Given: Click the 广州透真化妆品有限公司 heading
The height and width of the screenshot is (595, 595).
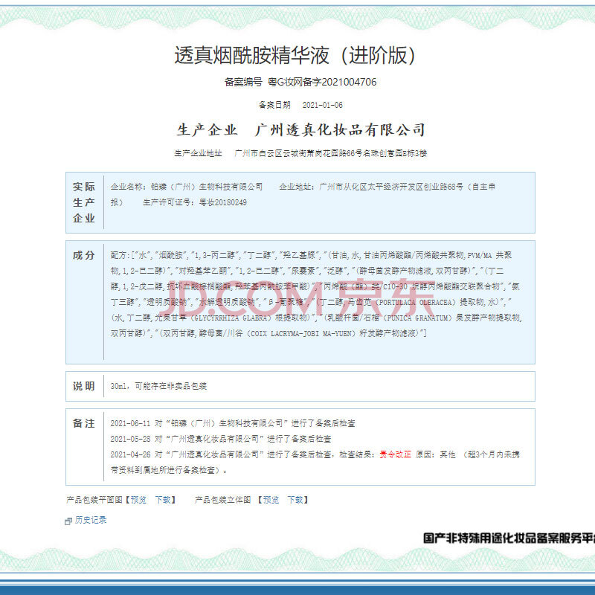Looking at the screenshot, I should coord(340,130).
